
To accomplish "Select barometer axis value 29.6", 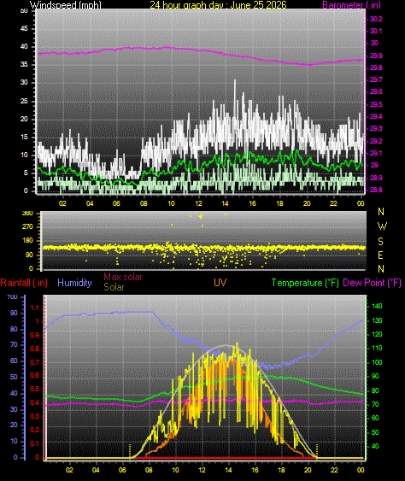I will (376, 91).
